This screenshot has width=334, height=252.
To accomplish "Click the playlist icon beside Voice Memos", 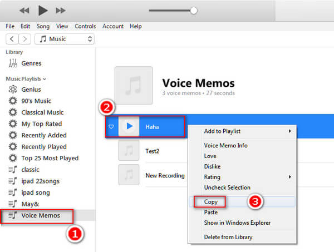I will click(x=13, y=215).
